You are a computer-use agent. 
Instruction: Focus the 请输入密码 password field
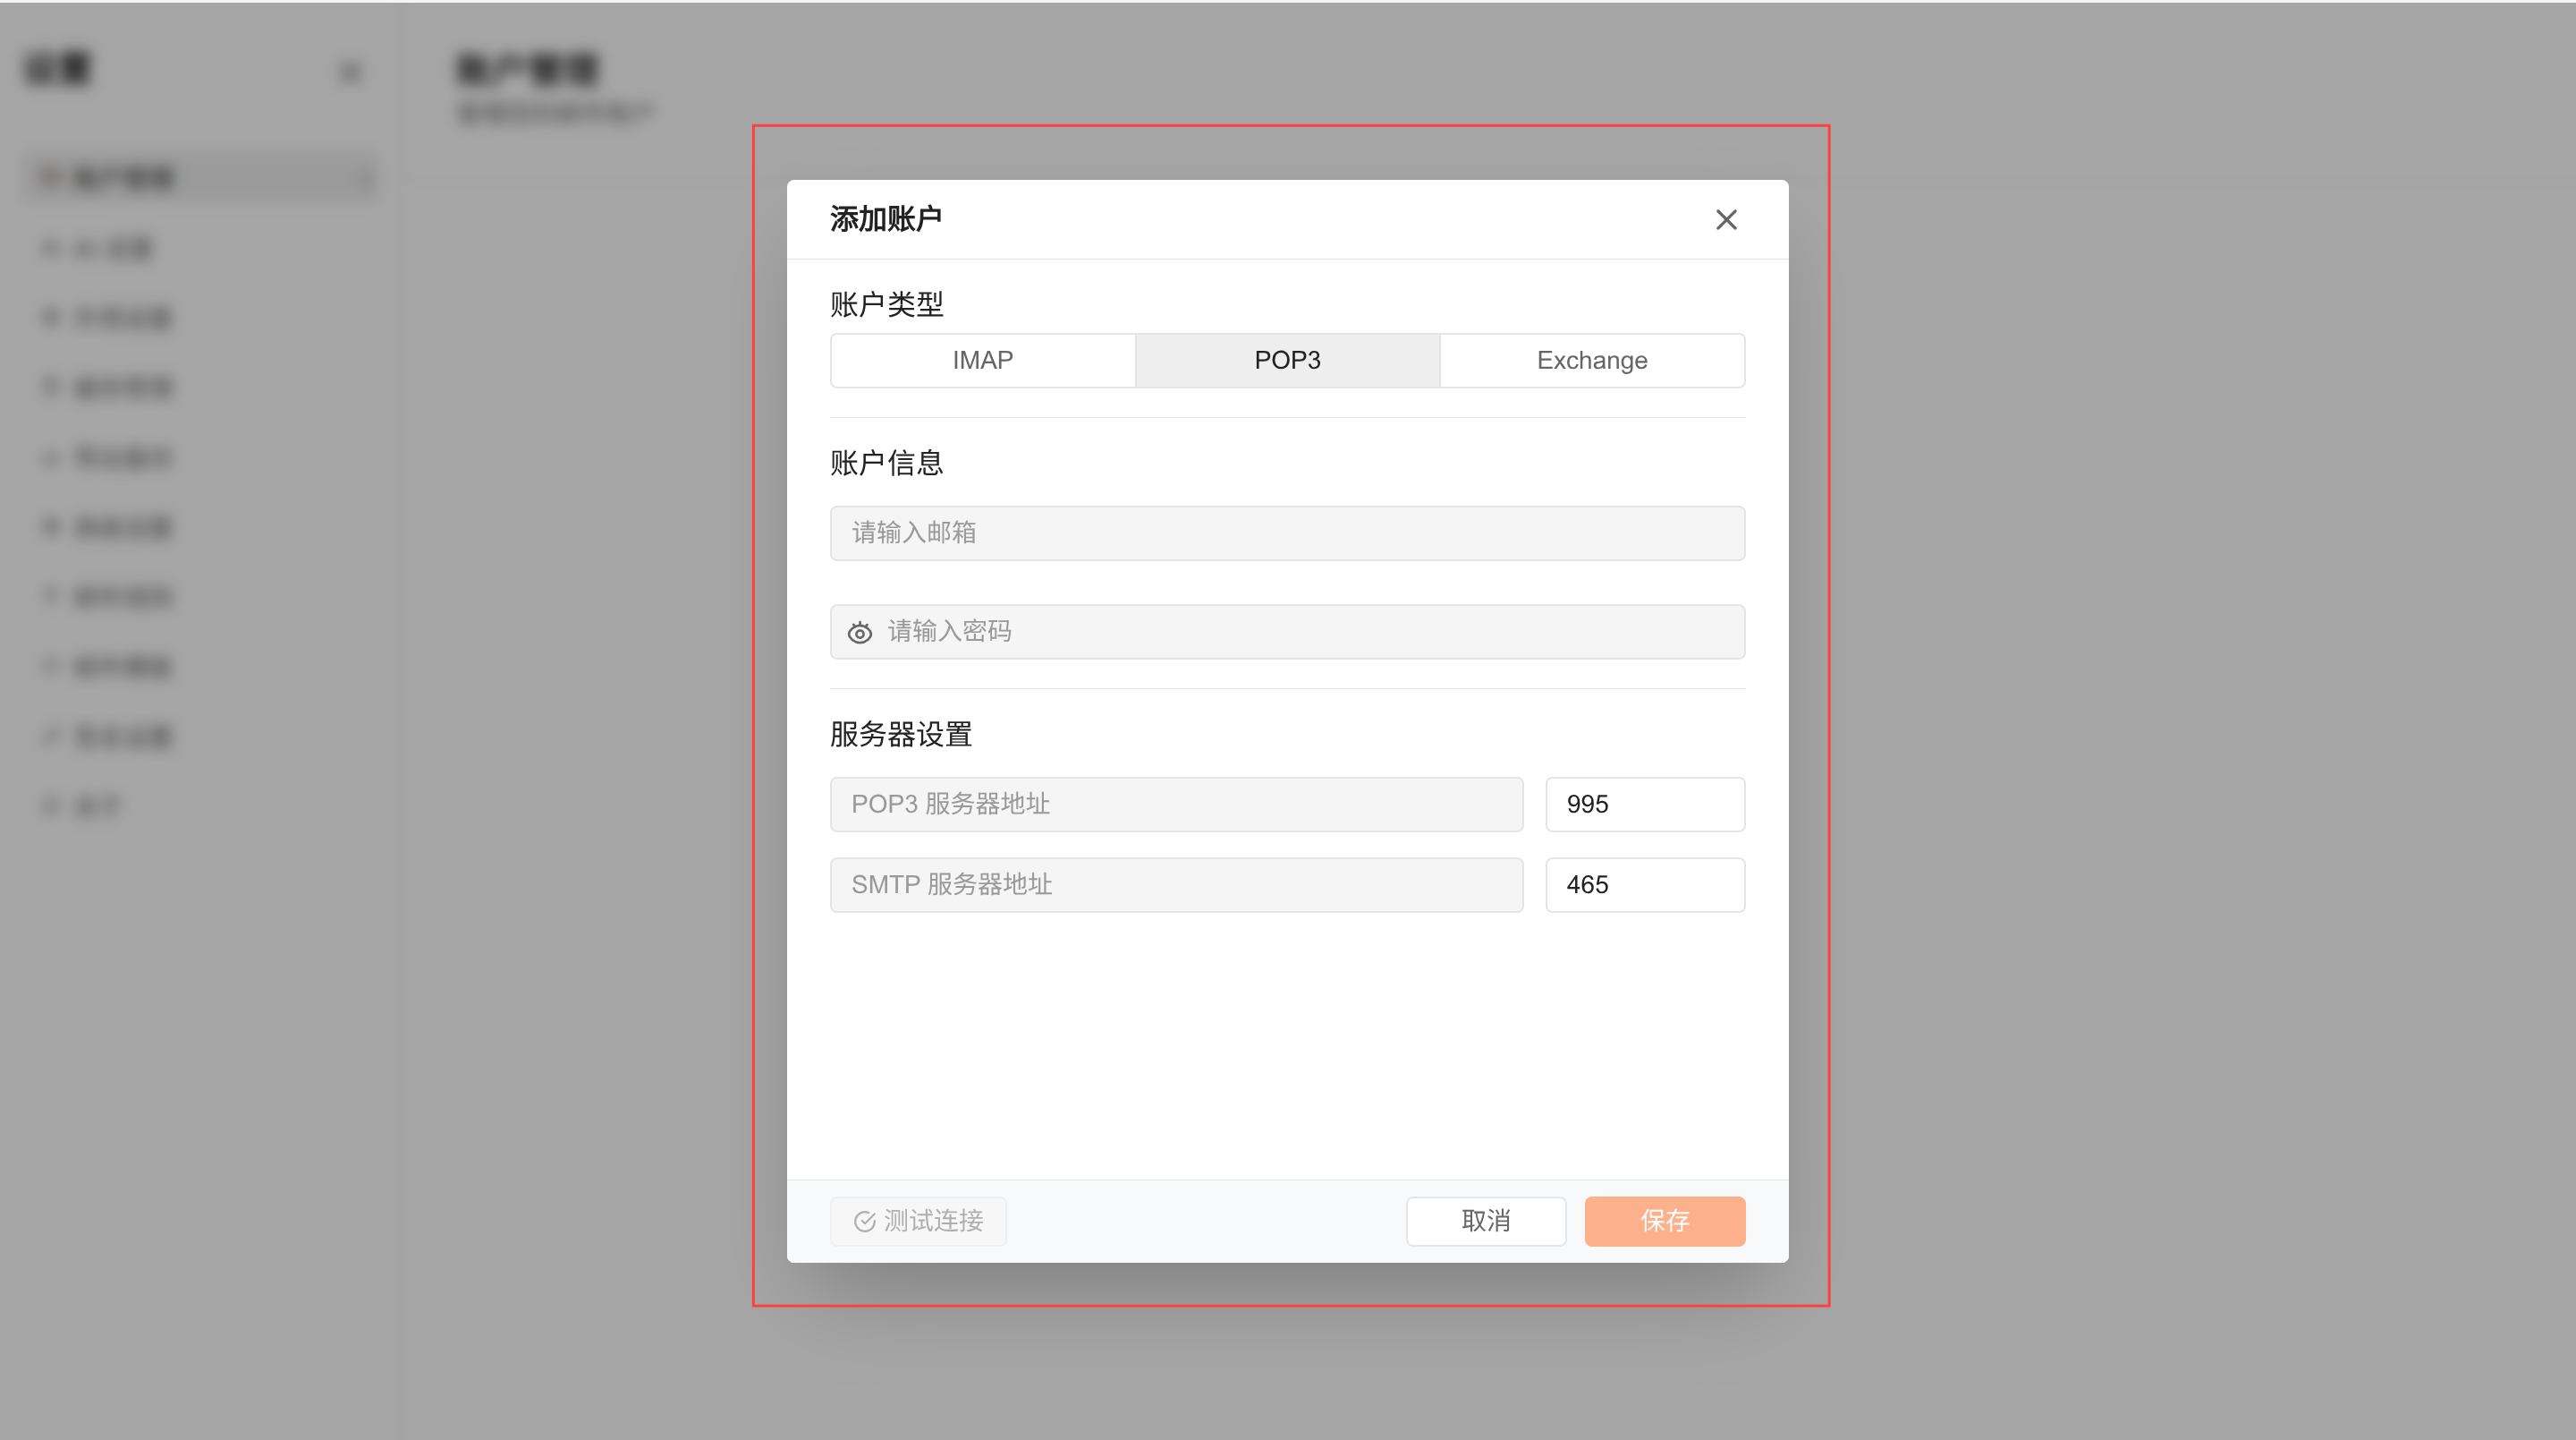click(1288, 632)
